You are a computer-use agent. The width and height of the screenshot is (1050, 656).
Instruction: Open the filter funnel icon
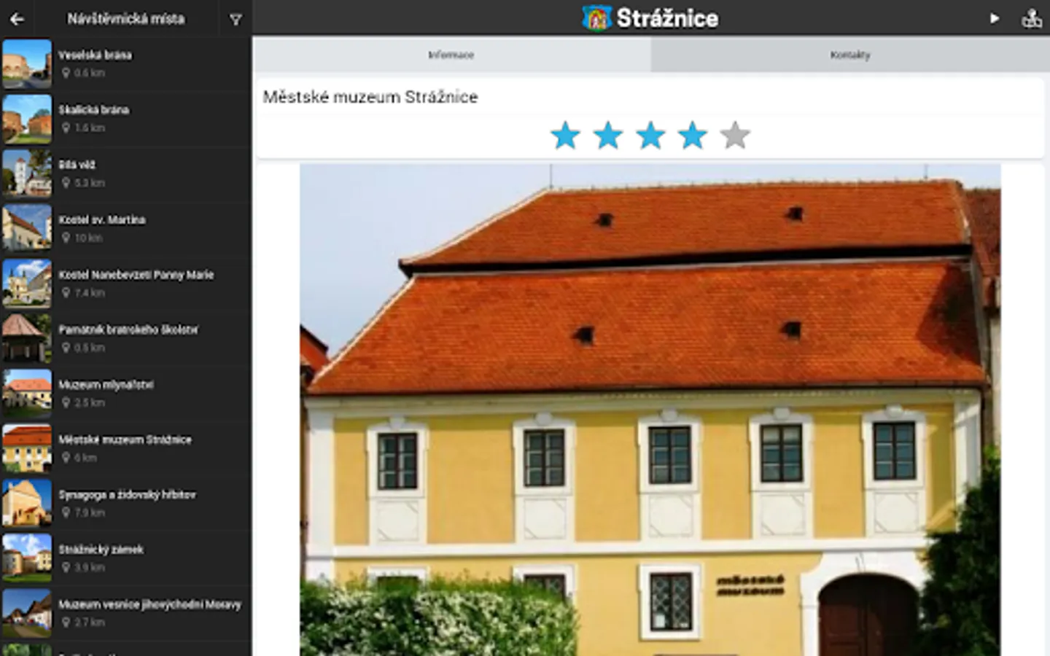click(236, 20)
